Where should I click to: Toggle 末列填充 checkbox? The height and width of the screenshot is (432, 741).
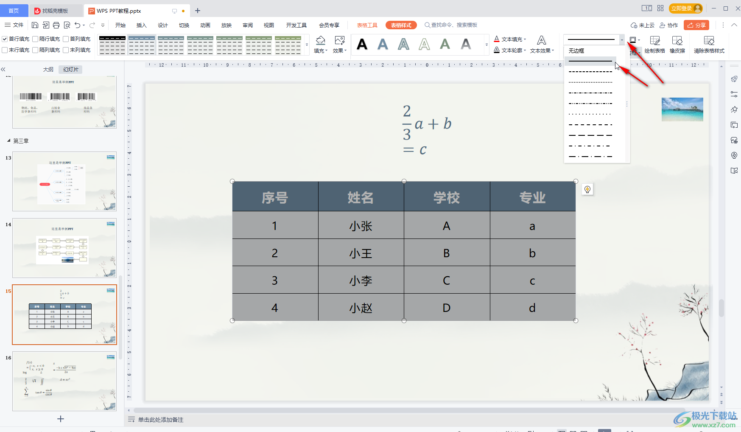(x=66, y=50)
